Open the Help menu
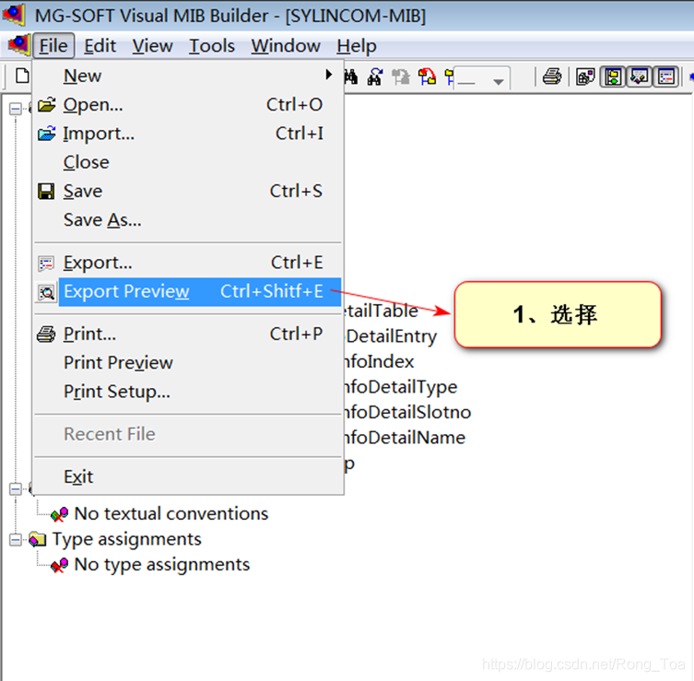Viewport: 694px width, 681px height. click(x=357, y=45)
